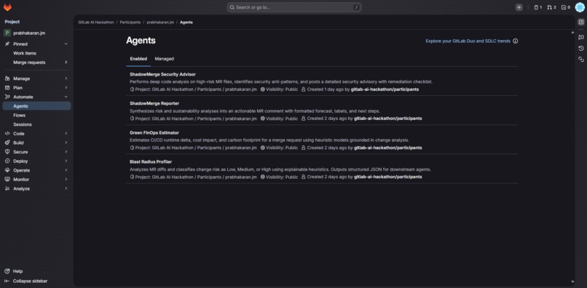Screen dimensions: 587x288
Task: Open user avatar menu
Action: coord(580,7)
